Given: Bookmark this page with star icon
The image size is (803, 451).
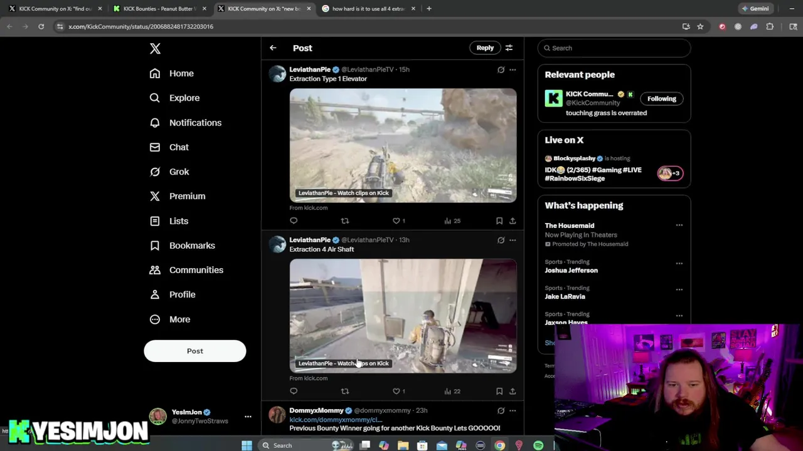Looking at the screenshot, I should [700, 26].
